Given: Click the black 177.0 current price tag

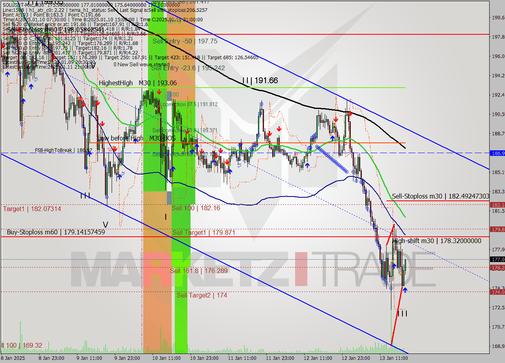Looking at the screenshot, I should point(497,259).
